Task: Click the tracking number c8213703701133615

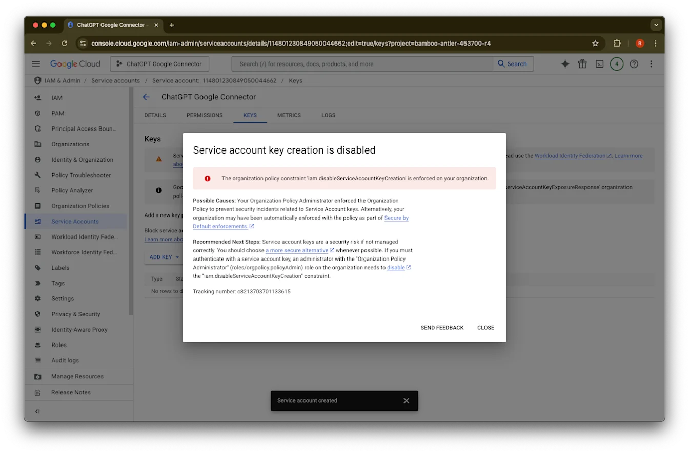Action: [264, 292]
